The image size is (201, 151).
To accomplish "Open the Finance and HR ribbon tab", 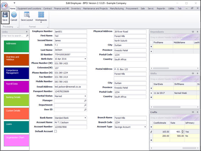I will (61, 9).
